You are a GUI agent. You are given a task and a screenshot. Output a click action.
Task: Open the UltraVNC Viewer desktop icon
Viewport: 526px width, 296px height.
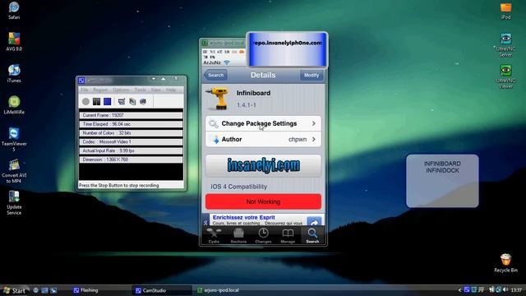click(x=506, y=76)
